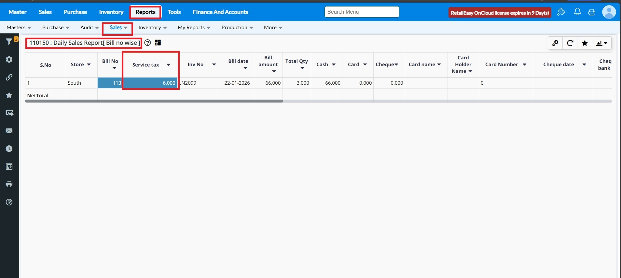The height and width of the screenshot is (278, 621).
Task: Click the Bill amount cell 66.000
Action: 268,83
